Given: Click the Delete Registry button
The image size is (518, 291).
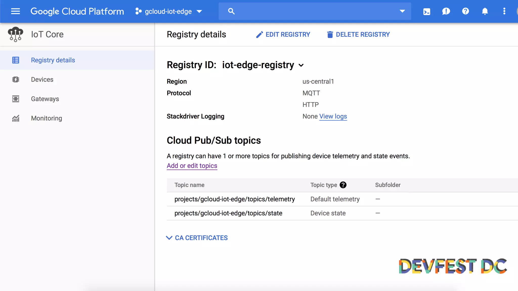Looking at the screenshot, I should tap(358, 35).
